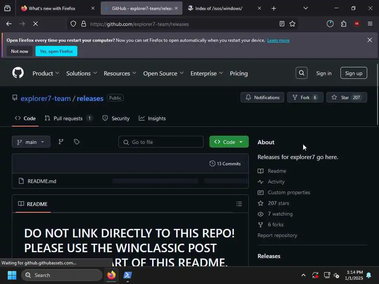This screenshot has height=284, width=379.
Task: Expand the Product navigation menu
Action: pyautogui.click(x=46, y=73)
